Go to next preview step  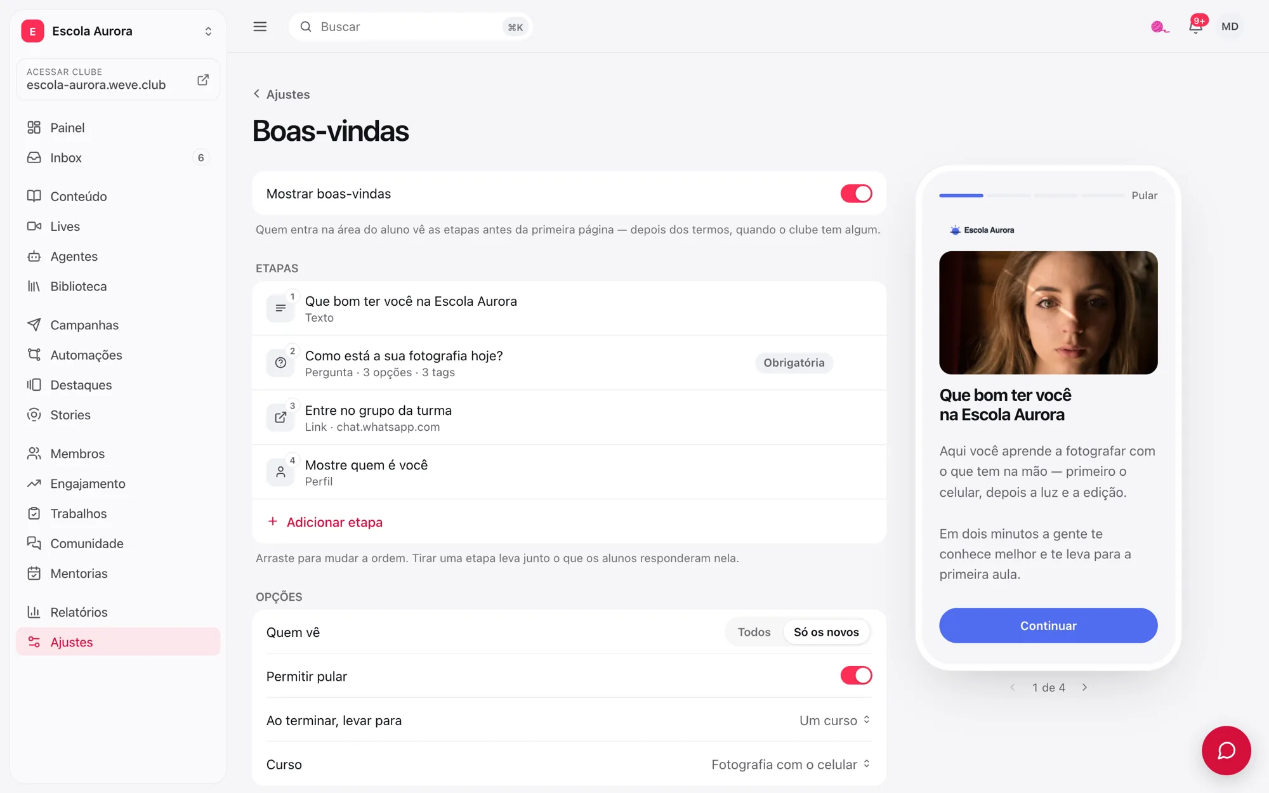[x=1085, y=687]
